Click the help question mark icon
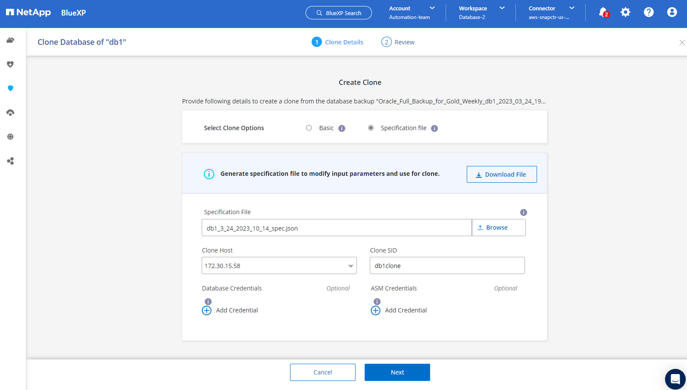The height and width of the screenshot is (390, 687). coord(649,12)
